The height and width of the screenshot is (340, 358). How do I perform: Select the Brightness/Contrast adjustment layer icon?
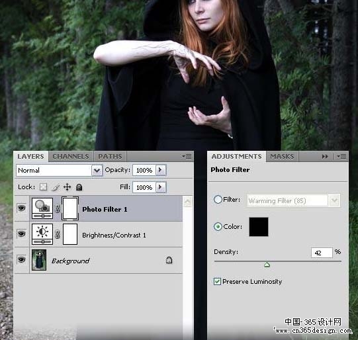pyautogui.click(x=42, y=234)
